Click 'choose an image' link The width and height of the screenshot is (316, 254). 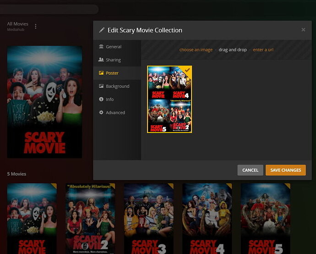(x=196, y=50)
